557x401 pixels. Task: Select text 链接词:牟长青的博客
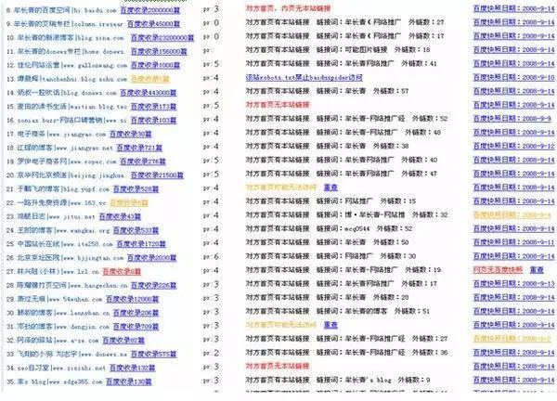pos(352,311)
